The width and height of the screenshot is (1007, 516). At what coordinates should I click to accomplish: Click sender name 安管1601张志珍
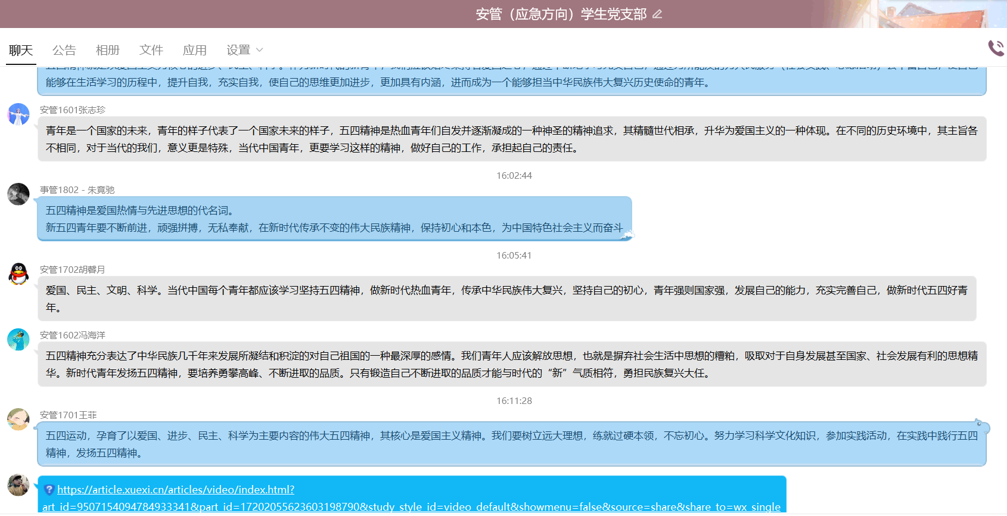(73, 110)
